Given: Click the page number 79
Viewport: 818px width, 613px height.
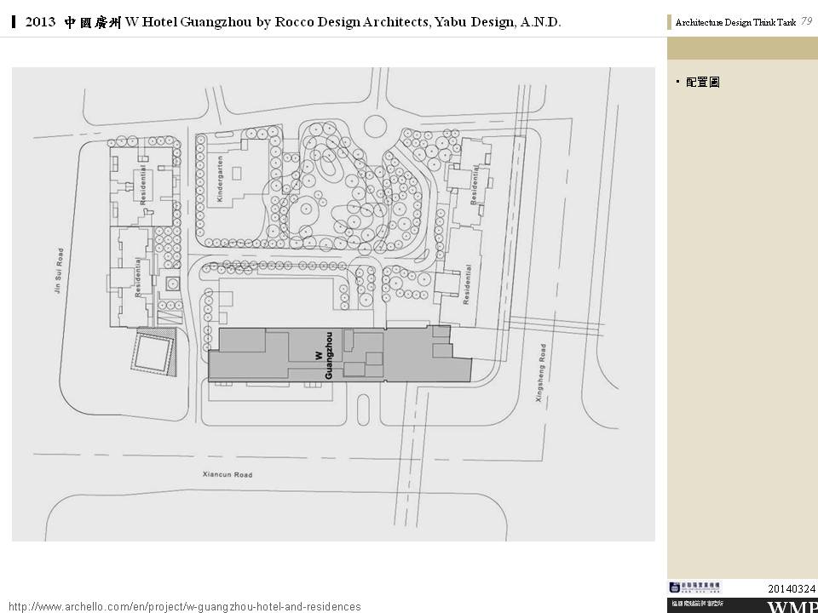Looking at the screenshot, I should click(x=806, y=22).
